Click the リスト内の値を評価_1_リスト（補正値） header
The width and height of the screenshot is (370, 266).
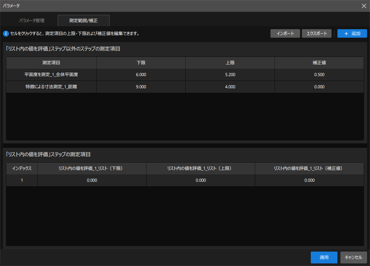(x=309, y=168)
